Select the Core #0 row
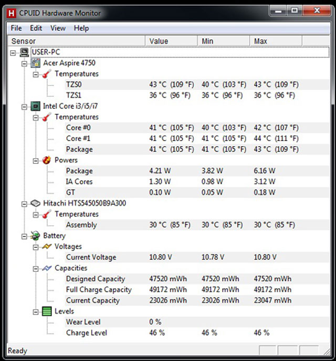336x361 pixels. pos(197,128)
